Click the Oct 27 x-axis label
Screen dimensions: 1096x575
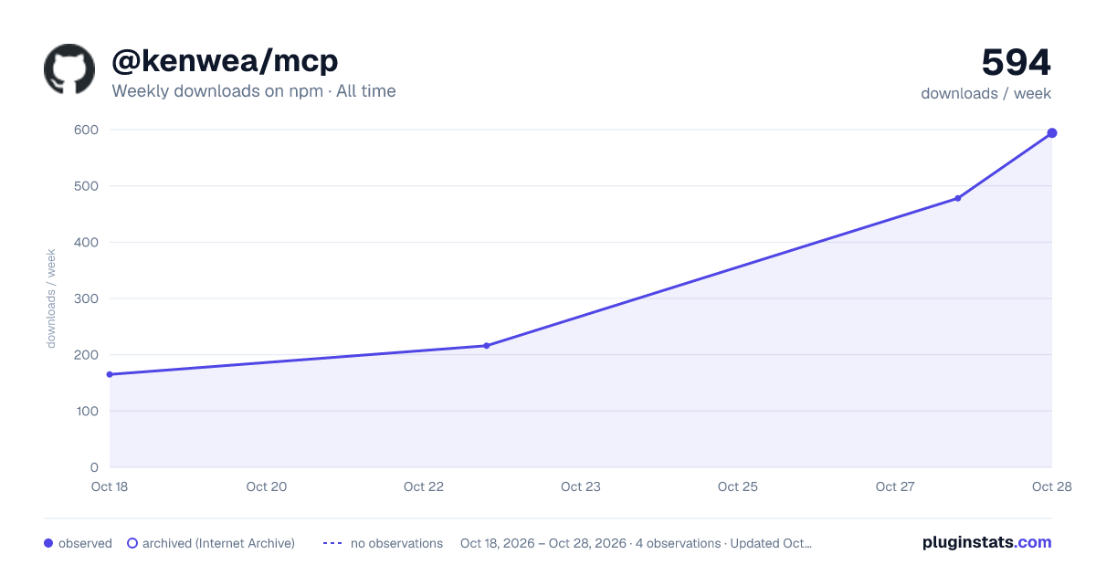[x=895, y=486]
